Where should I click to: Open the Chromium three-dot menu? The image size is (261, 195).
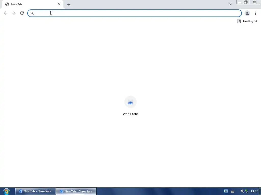[x=255, y=13]
